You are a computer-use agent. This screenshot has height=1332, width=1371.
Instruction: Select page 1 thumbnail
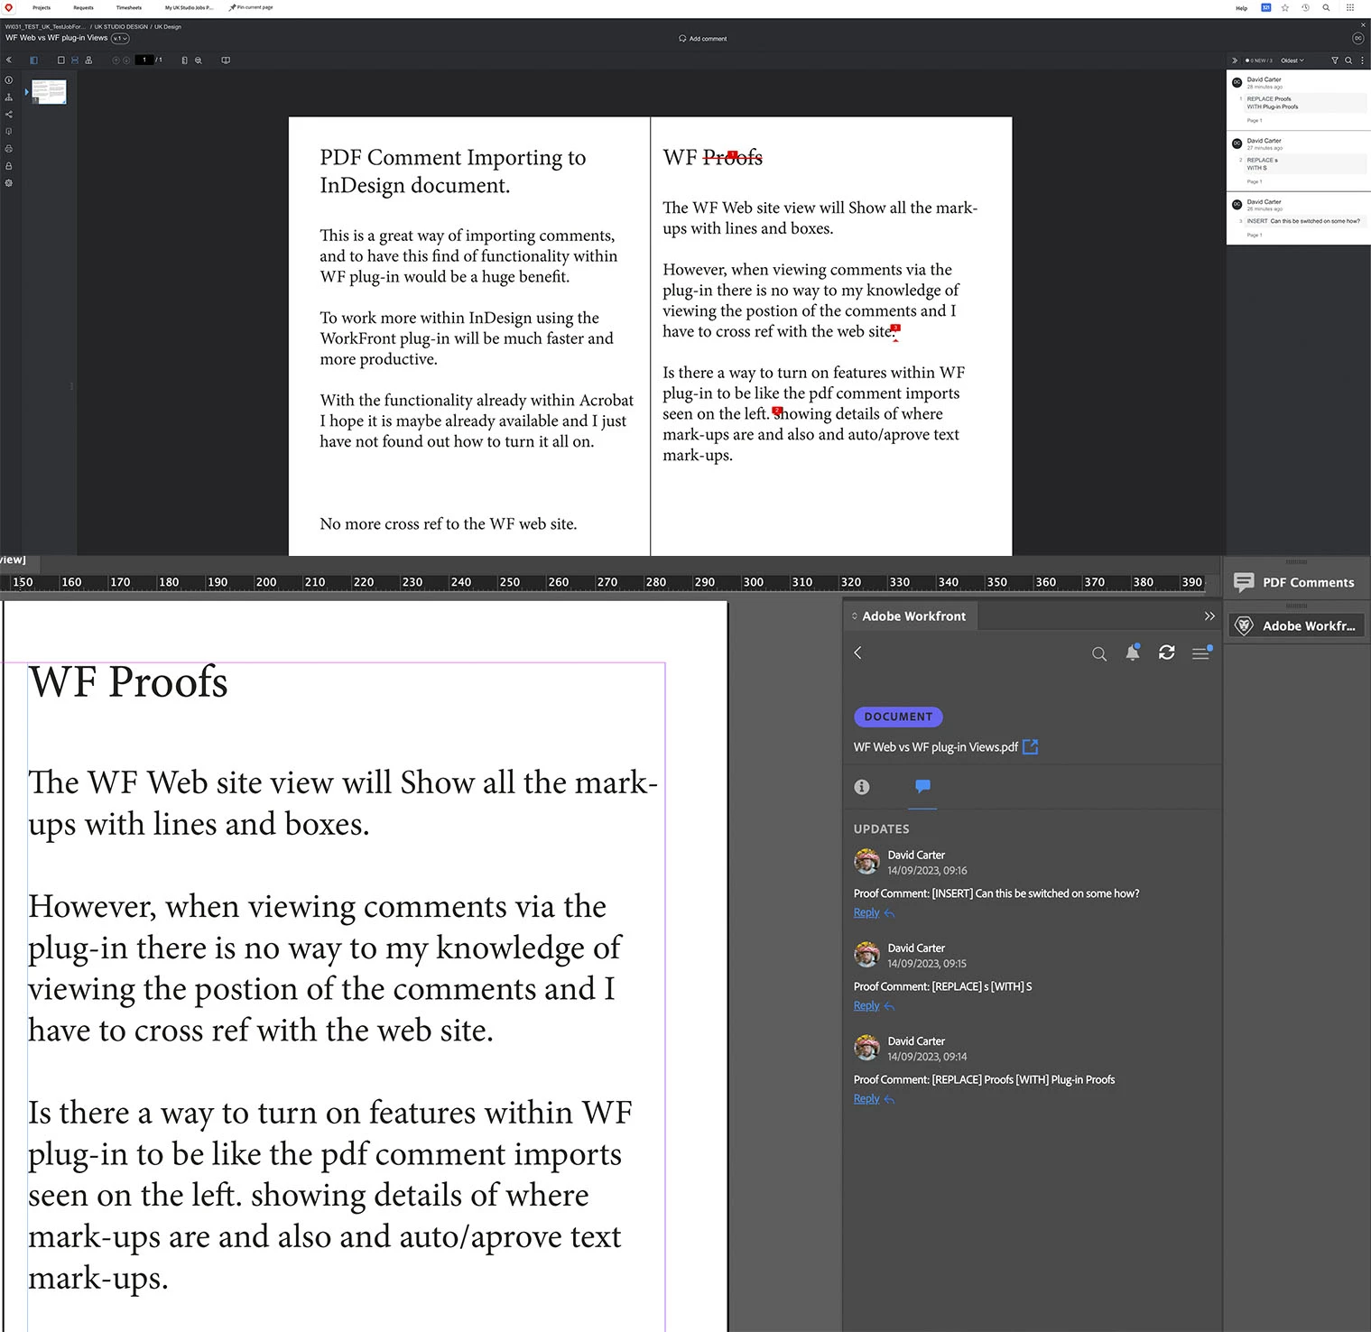coord(49,91)
